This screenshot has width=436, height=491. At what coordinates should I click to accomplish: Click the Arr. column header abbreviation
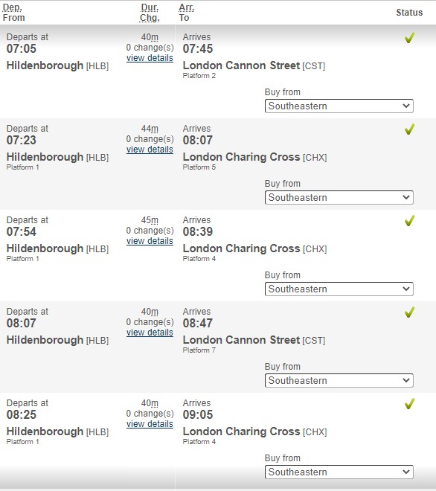coord(187,7)
